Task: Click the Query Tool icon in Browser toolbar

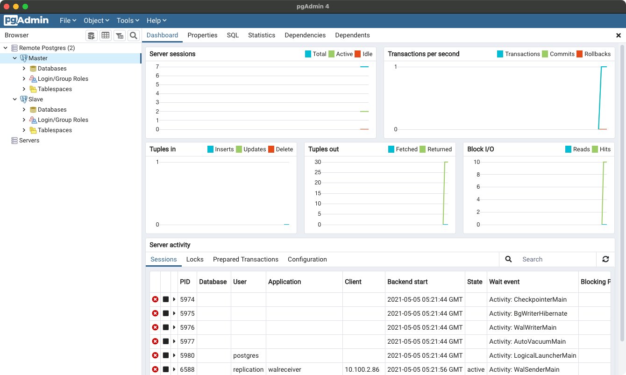Action: (92, 35)
